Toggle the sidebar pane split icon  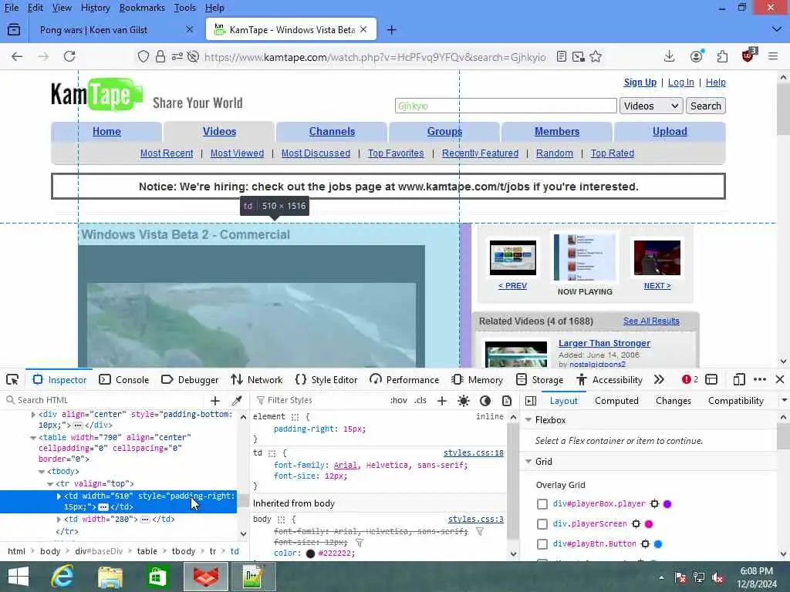[531, 401]
